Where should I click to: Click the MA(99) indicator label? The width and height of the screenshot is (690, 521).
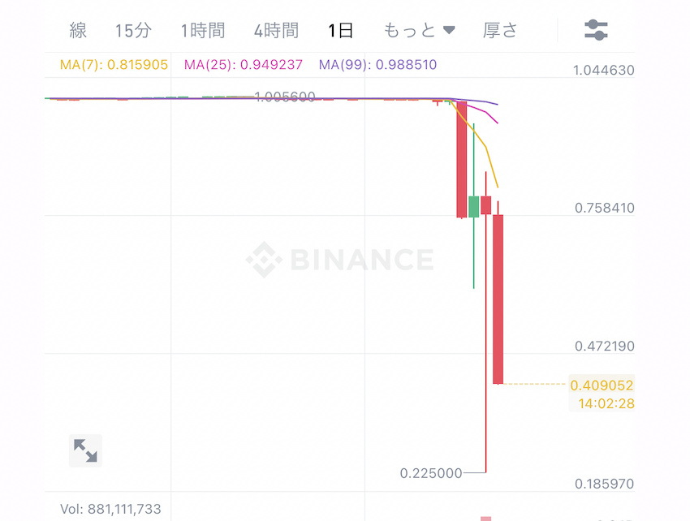pyautogui.click(x=377, y=65)
